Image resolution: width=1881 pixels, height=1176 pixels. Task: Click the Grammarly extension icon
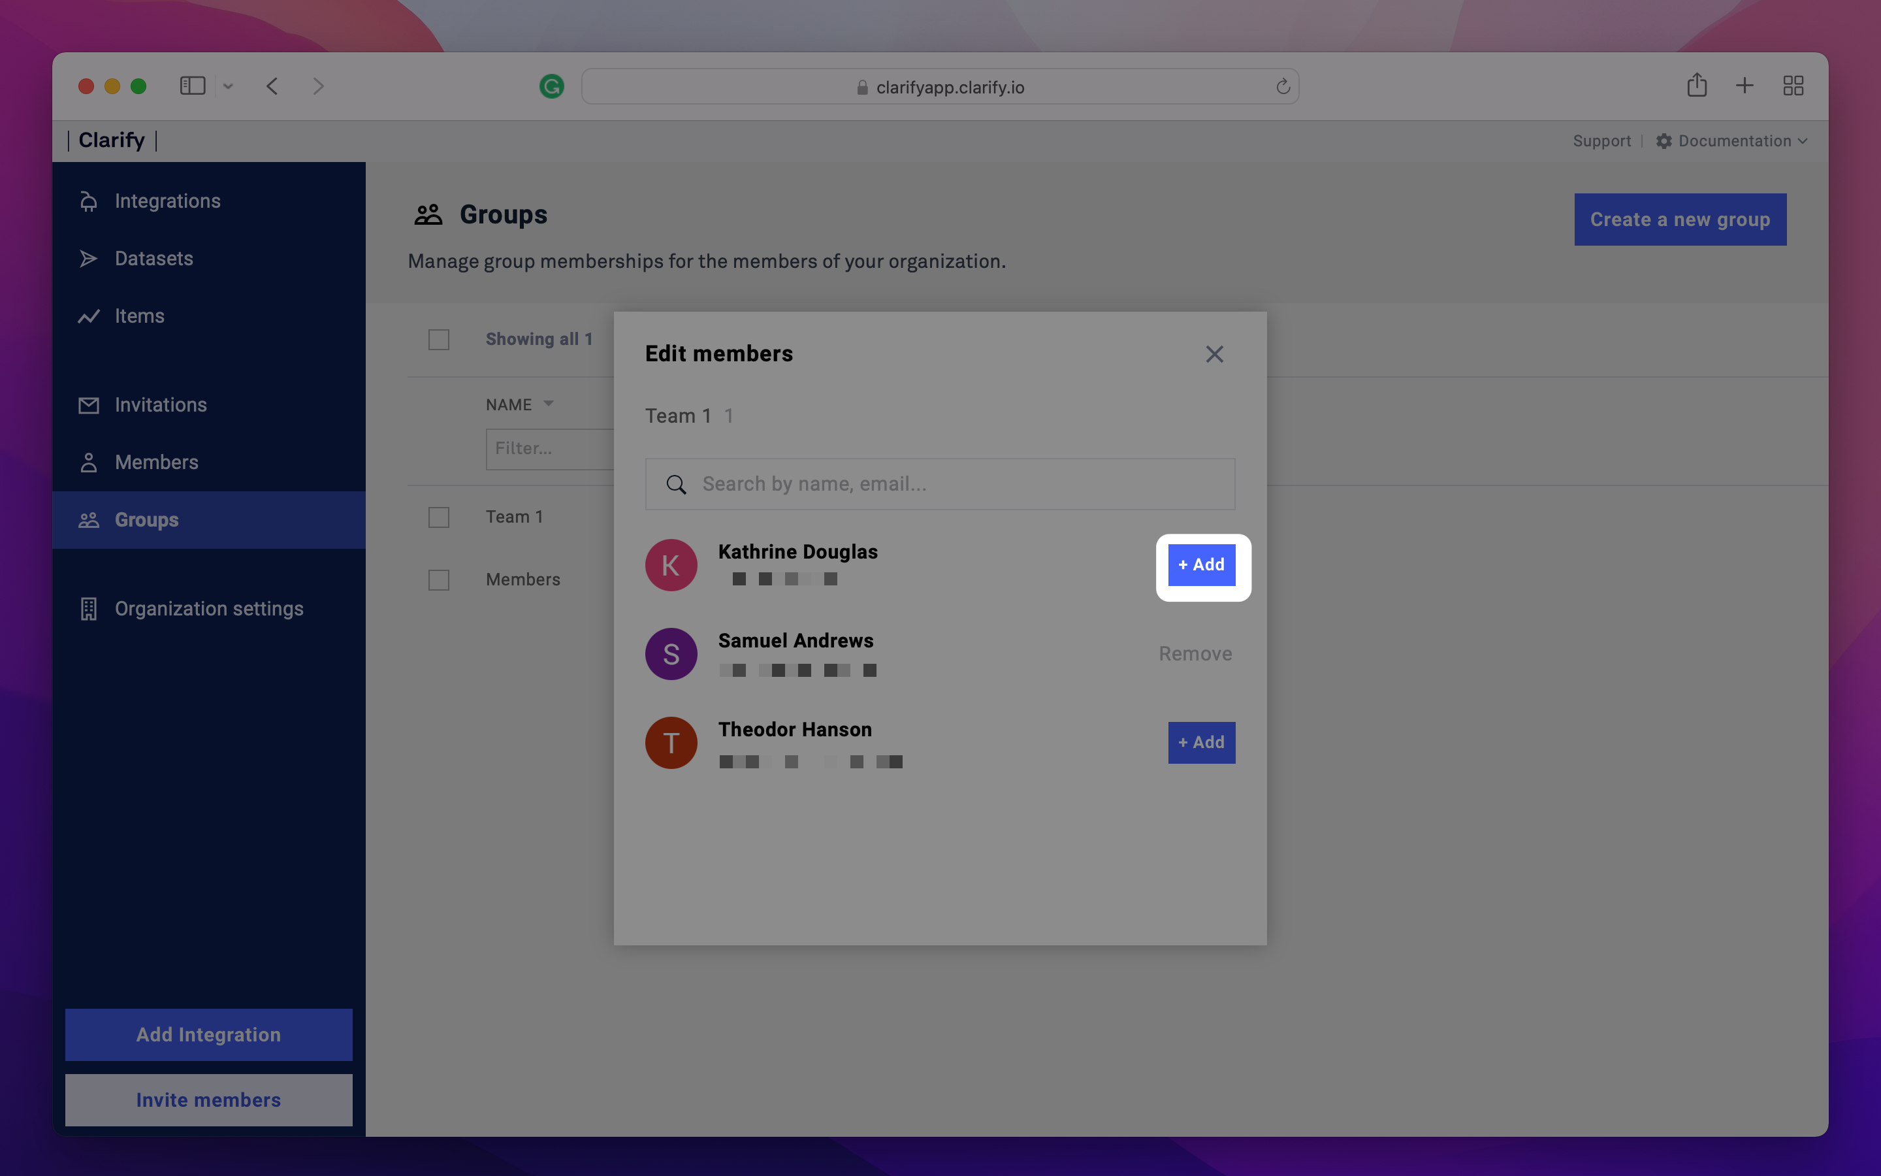pyautogui.click(x=551, y=86)
